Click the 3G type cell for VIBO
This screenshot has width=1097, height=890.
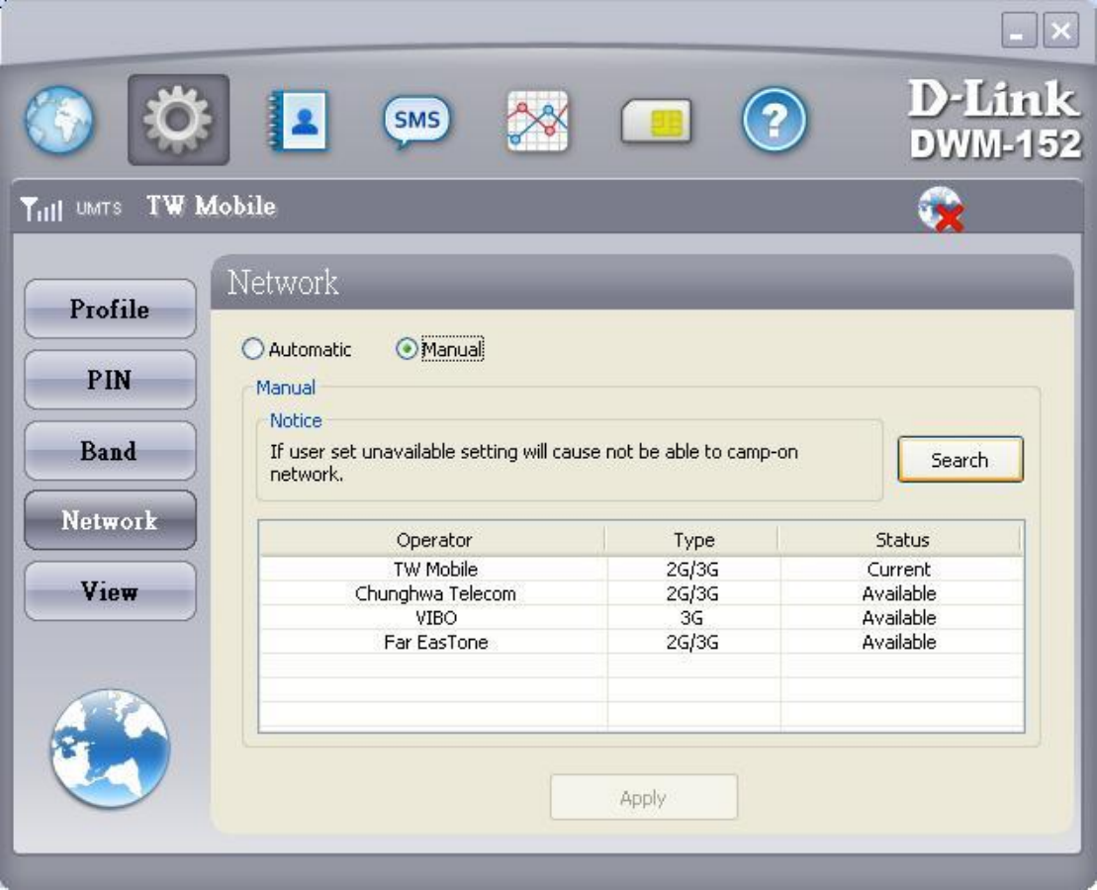tap(691, 618)
